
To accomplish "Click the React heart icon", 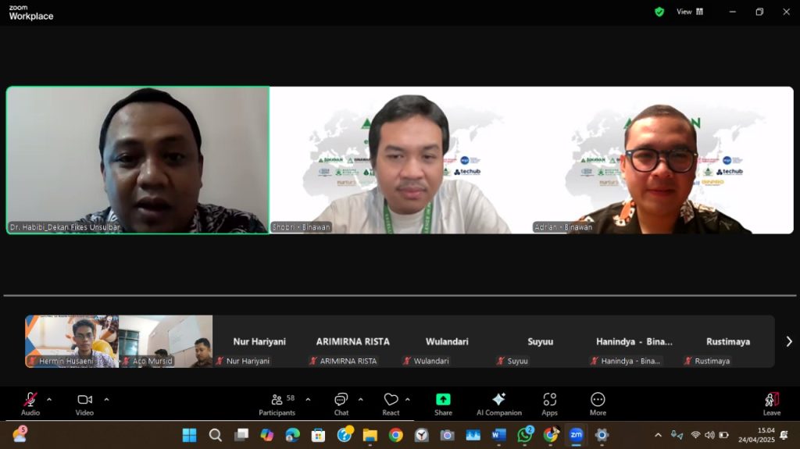I will coord(391,403).
